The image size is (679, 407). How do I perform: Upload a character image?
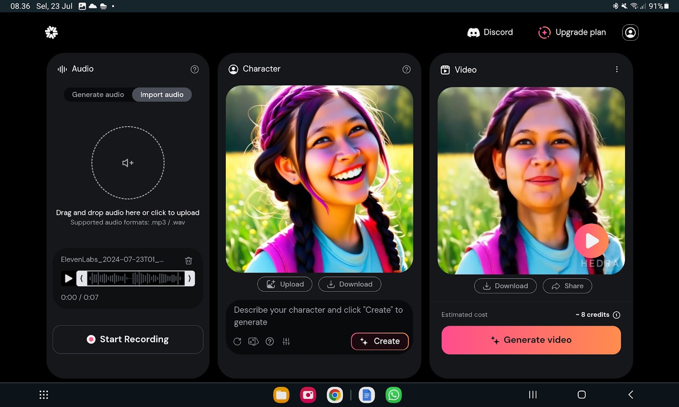(285, 284)
